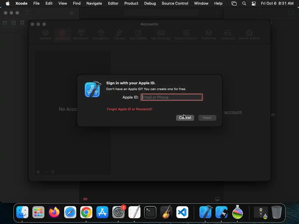Launch Safari from the Dock
The image size is (299, 224).
coord(70,212)
